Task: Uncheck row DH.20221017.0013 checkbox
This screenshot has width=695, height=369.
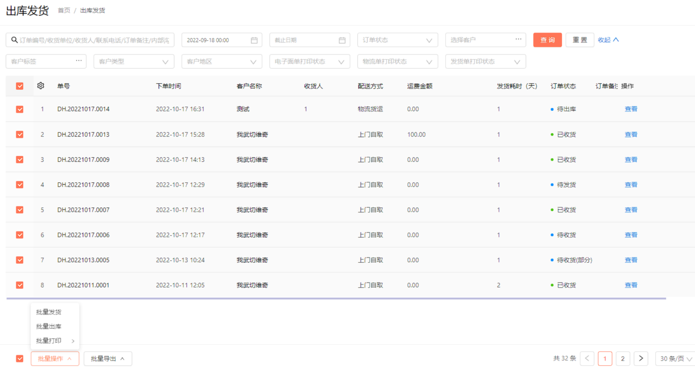Action: click(x=19, y=134)
